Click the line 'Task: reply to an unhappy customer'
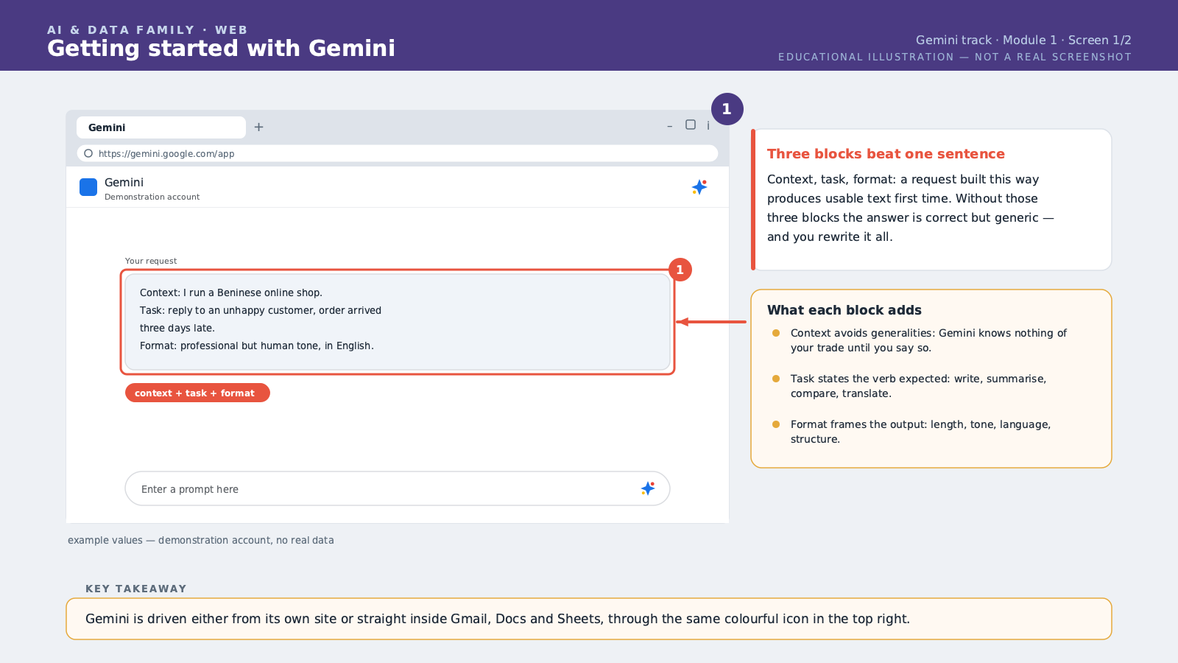This screenshot has width=1178, height=663. (x=261, y=310)
